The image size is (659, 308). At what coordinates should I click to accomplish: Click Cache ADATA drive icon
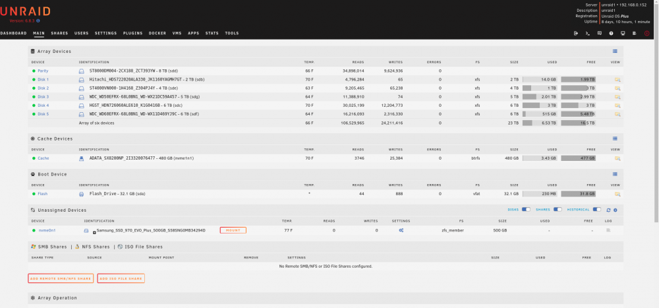pyautogui.click(x=82, y=159)
